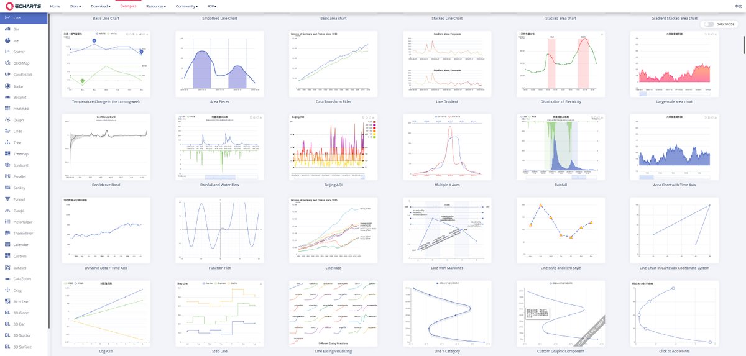Open the Line Race example thumbnail

coord(333,230)
